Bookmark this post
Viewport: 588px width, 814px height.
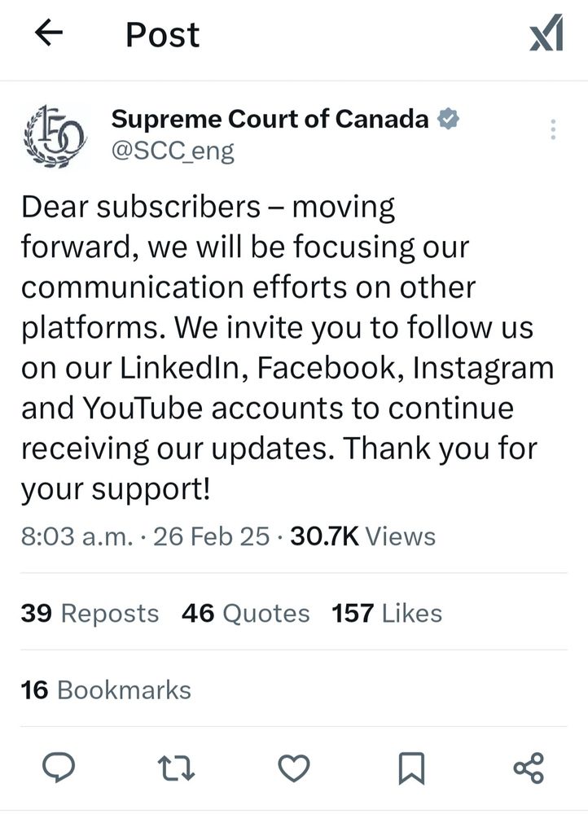(x=412, y=765)
